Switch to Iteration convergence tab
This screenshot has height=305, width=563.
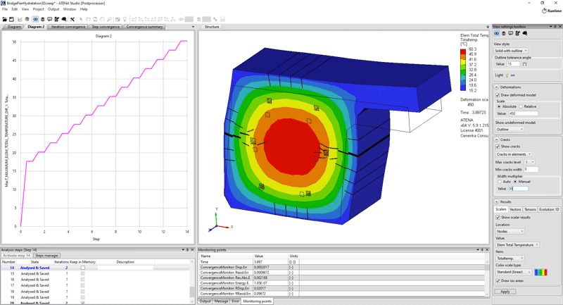coord(68,27)
